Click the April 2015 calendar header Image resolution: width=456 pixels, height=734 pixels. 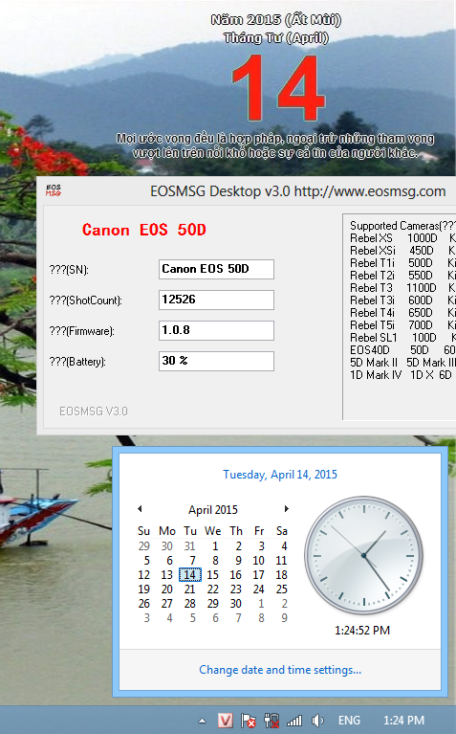[213, 509]
